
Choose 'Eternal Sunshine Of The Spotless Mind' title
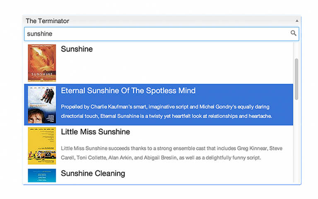click(128, 90)
